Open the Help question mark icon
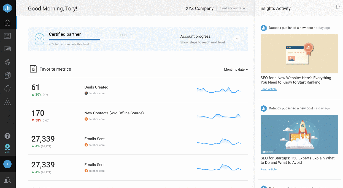 click(7, 136)
